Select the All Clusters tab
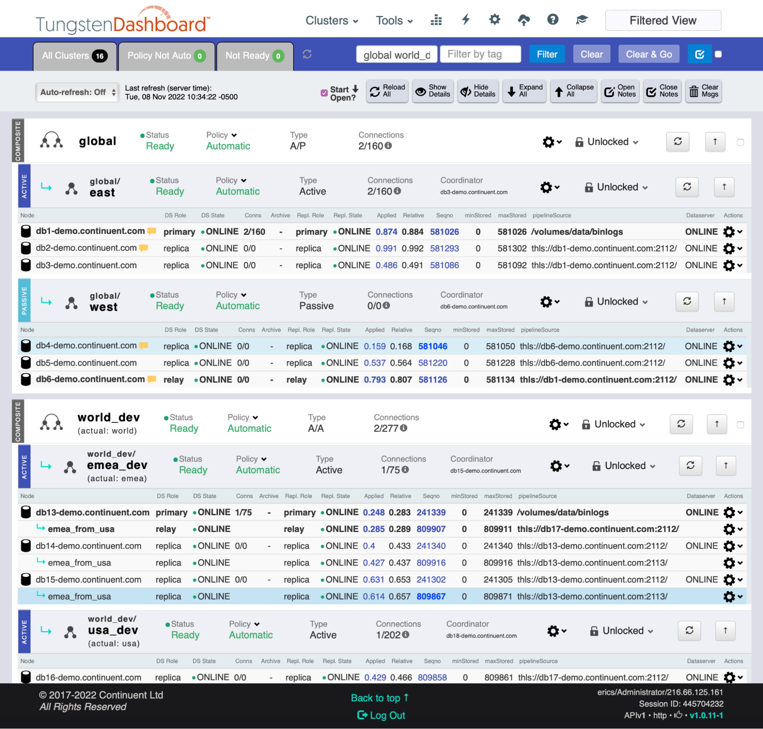This screenshot has width=763, height=729. [x=75, y=56]
